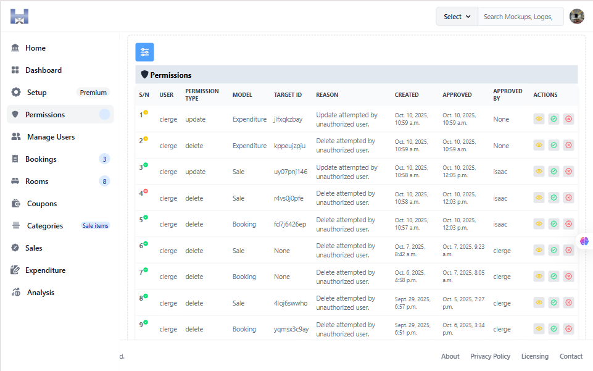Open Manage Users in sidebar
Viewport: 593px width, 371px height.
click(51, 137)
